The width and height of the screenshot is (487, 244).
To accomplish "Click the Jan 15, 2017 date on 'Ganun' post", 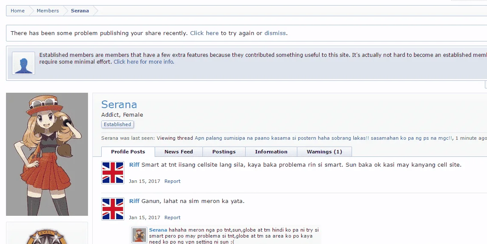I will click(144, 218).
